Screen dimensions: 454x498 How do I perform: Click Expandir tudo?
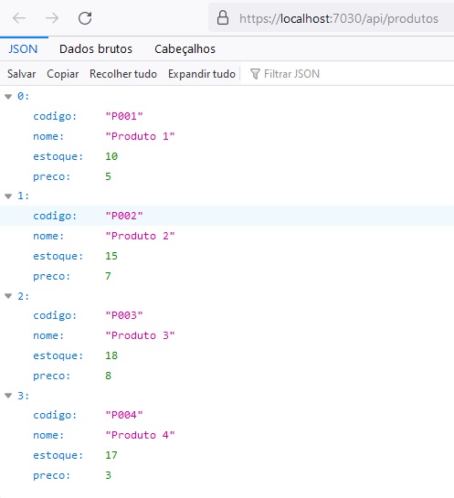(x=202, y=74)
